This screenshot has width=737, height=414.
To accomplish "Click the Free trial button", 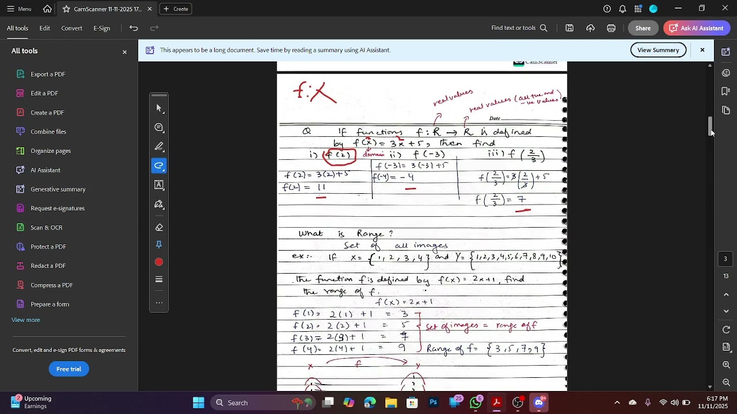I will pyautogui.click(x=69, y=369).
